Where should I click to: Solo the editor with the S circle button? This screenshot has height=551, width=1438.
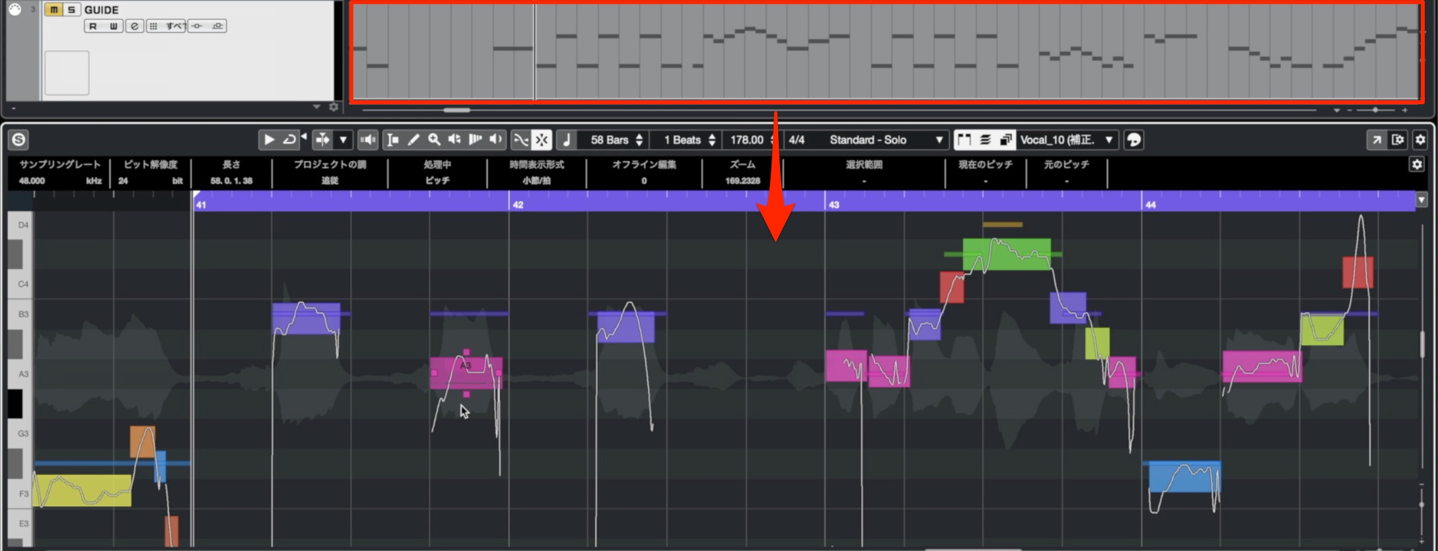[18, 139]
